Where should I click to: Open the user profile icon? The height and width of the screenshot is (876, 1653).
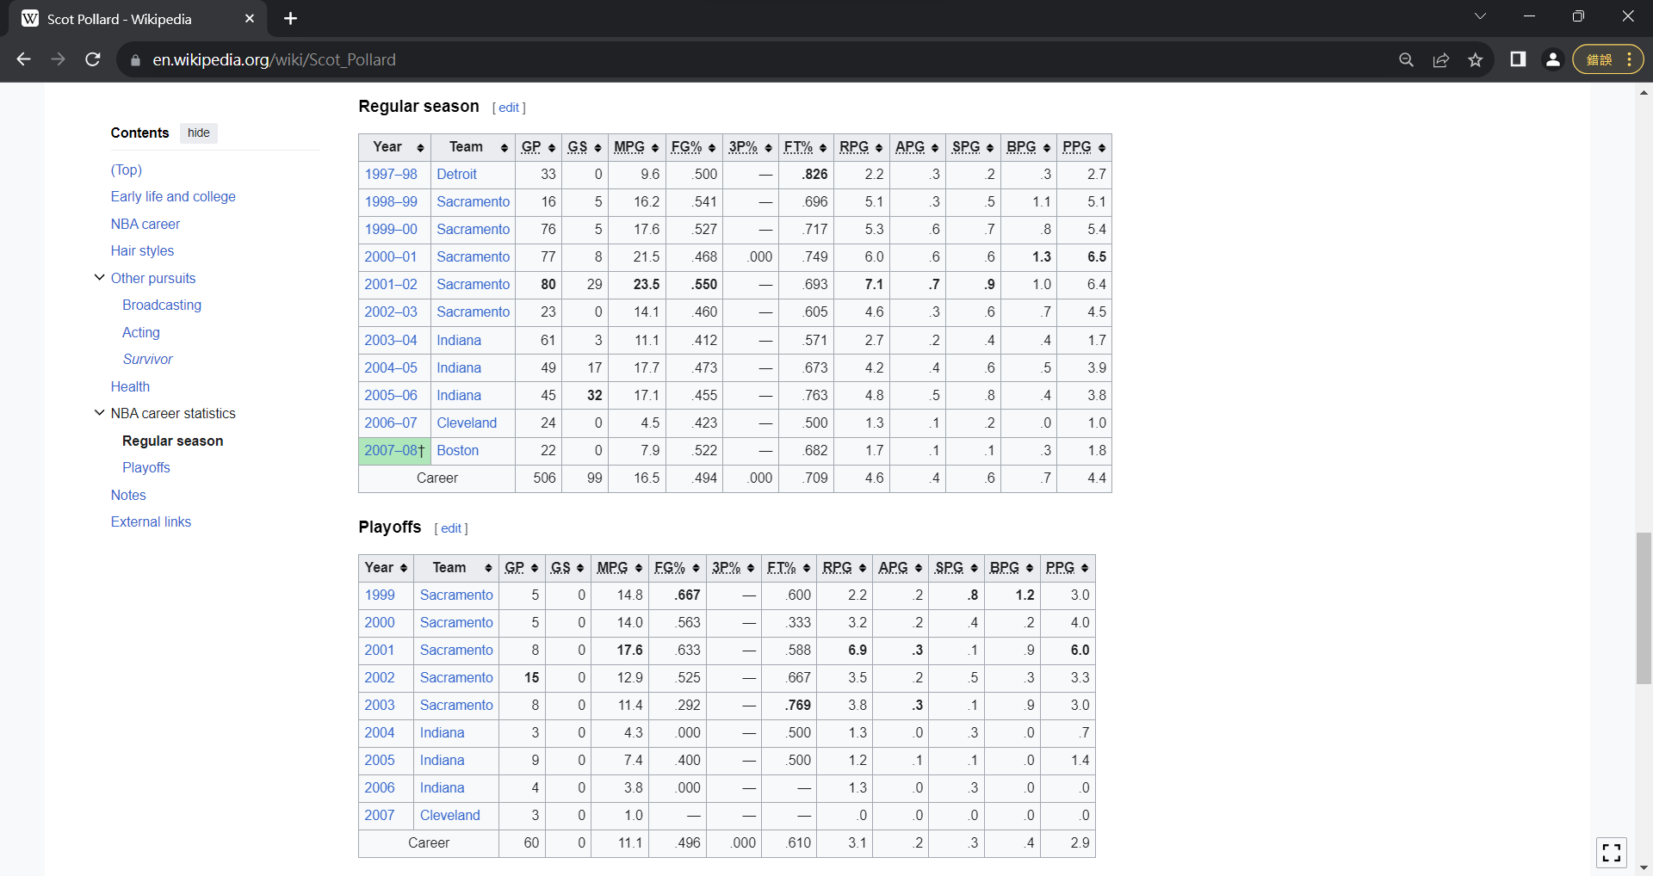tap(1552, 59)
